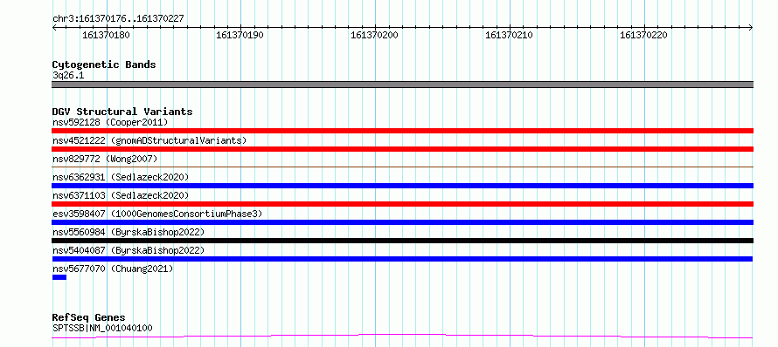Image resolution: width=778 pixels, height=347 pixels.
Task: Open nsv4521222 (gnomADStructuralVariants) label
Action: pyautogui.click(x=149, y=140)
